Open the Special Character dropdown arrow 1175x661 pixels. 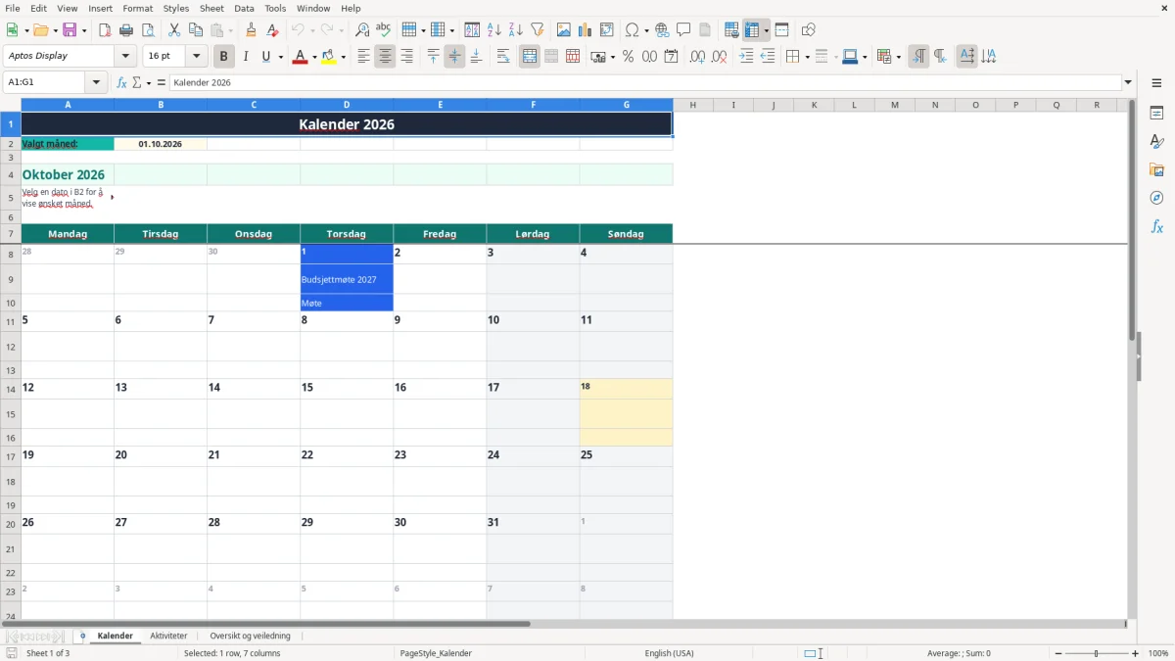pyautogui.click(x=646, y=30)
